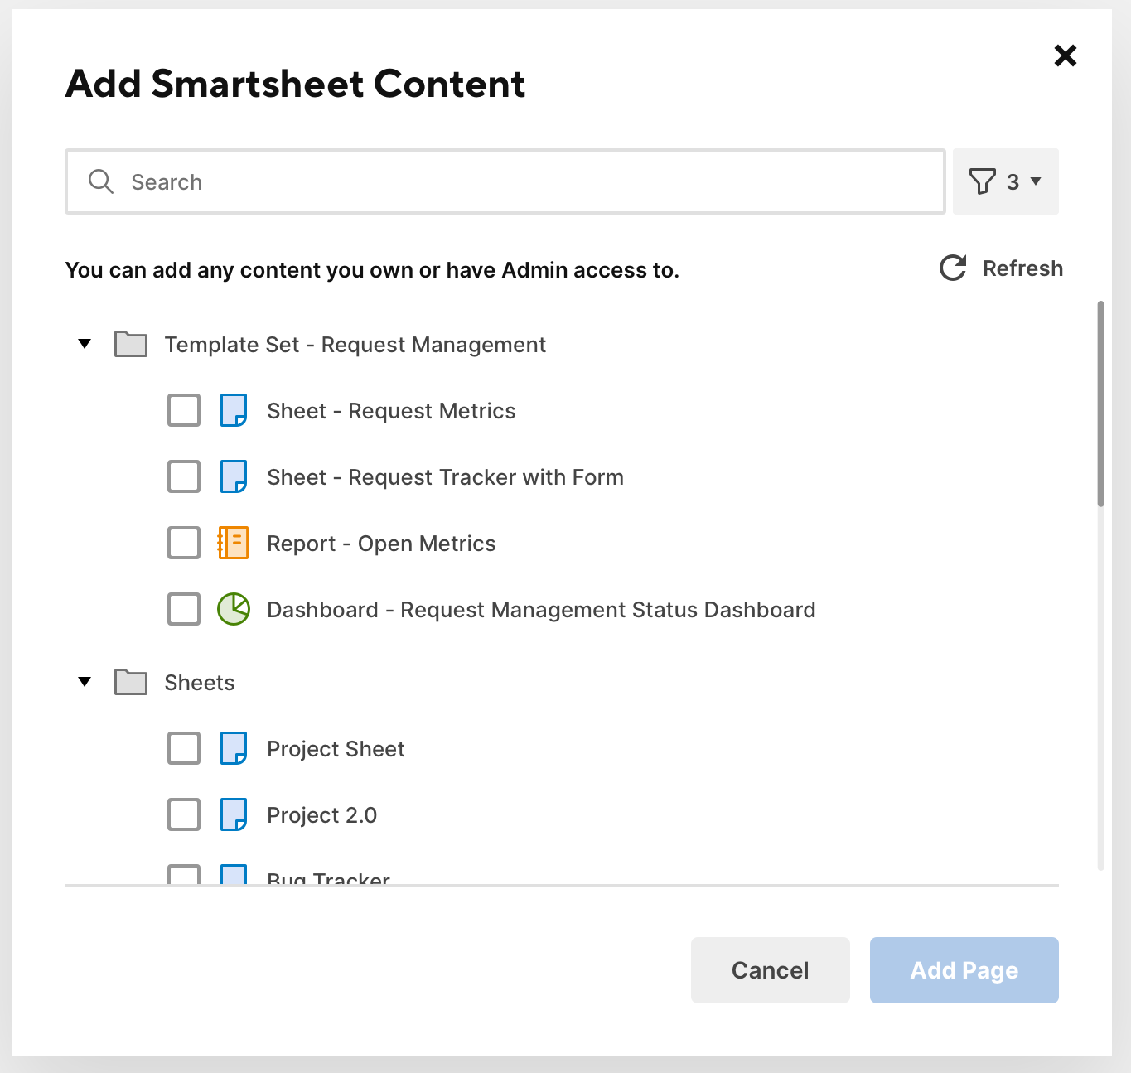Click the Project 2.0 row label

click(x=321, y=815)
